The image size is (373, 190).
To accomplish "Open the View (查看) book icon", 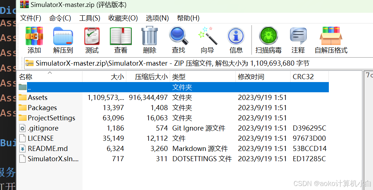I will click(120, 36).
